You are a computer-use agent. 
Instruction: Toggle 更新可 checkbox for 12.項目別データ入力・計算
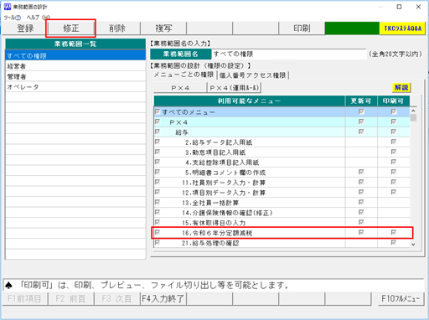pos(361,192)
